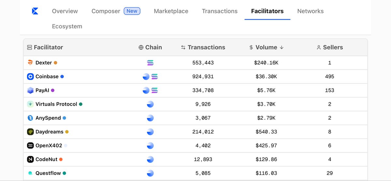Click the 153 sellers value
This screenshot has width=391, height=181.
click(329, 90)
